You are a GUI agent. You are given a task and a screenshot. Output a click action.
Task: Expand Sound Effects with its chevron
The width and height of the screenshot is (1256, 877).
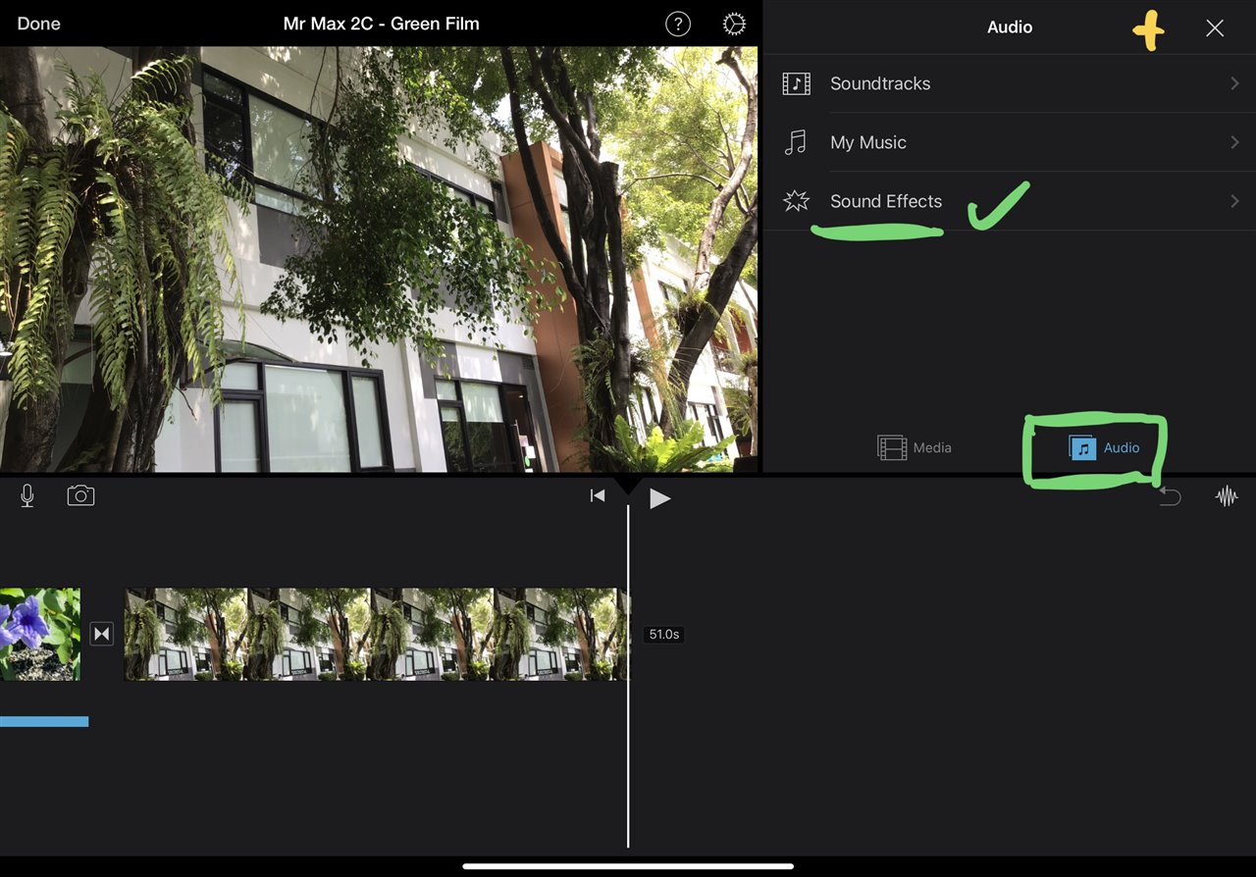click(1234, 201)
